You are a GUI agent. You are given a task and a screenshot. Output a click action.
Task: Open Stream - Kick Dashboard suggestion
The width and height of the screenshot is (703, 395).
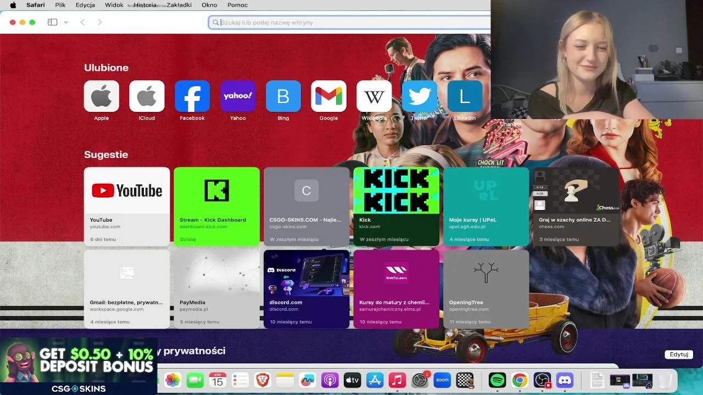[x=216, y=207]
